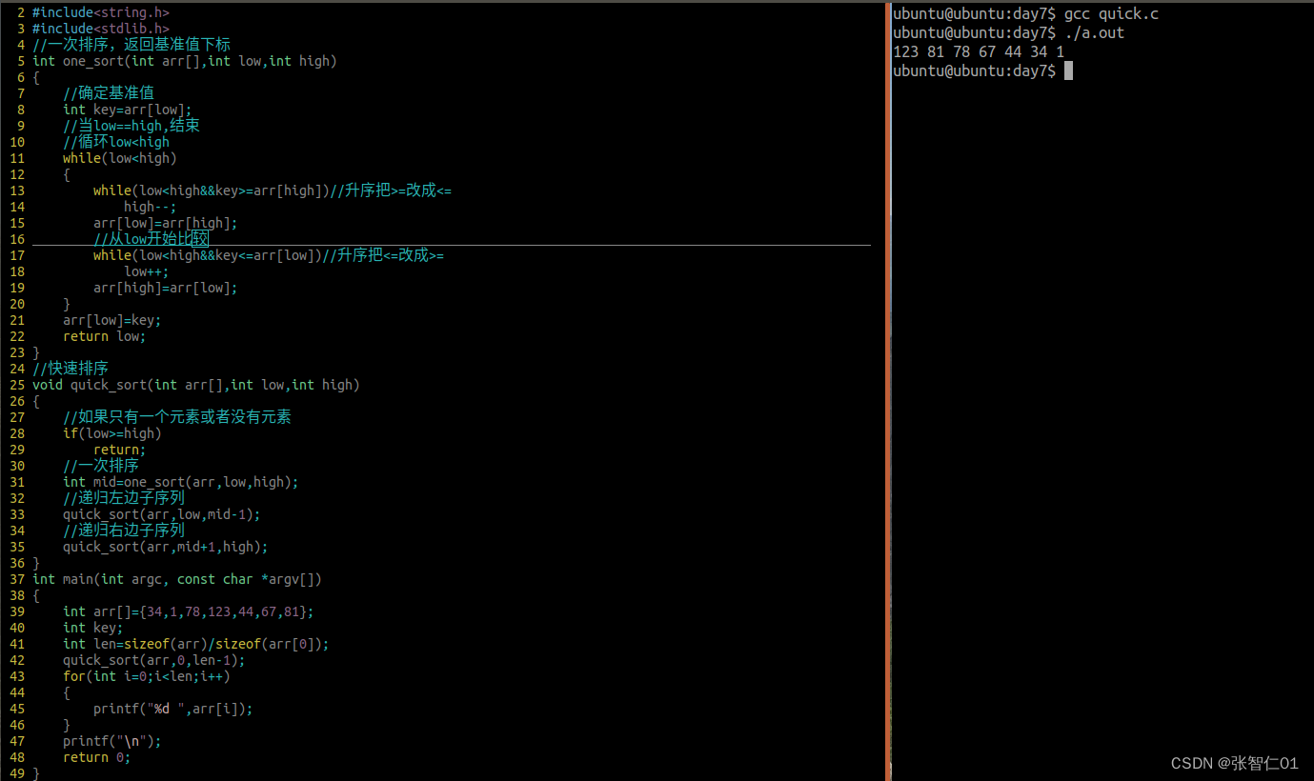Click the 'int key=arr[low];' statement
Screen dimensions: 1314x781
[x=128, y=110]
